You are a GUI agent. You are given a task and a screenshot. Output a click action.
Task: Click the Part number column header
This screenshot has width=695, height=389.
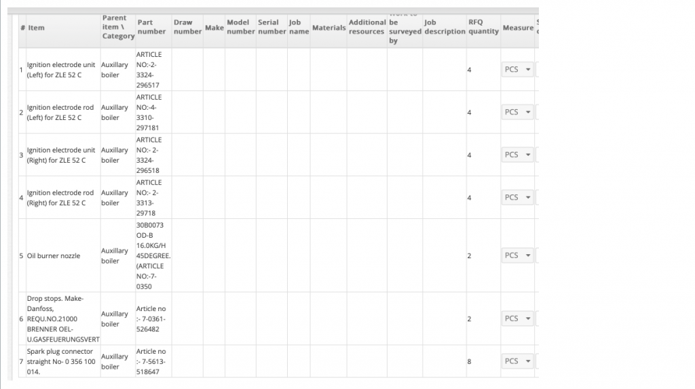coord(151,27)
